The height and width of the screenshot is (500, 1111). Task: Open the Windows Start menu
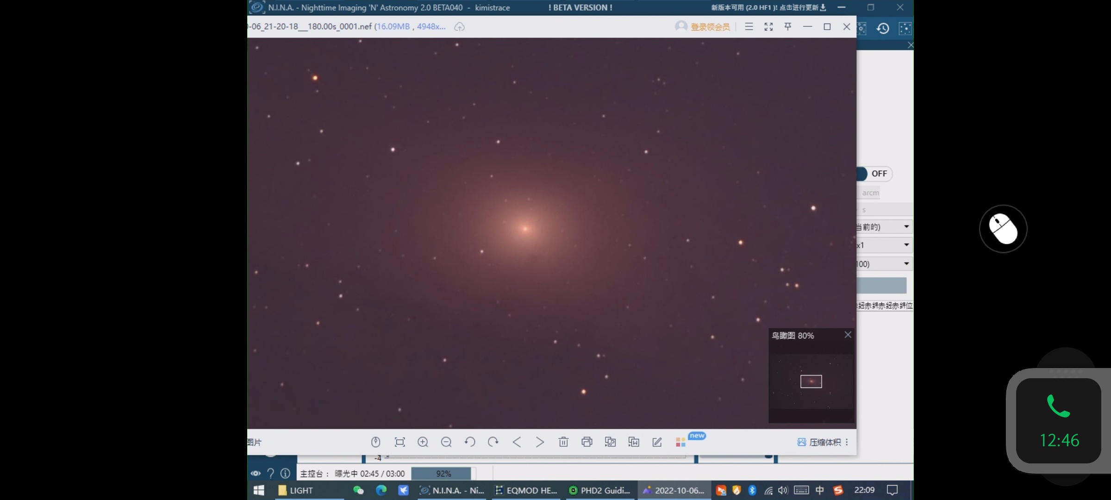click(259, 490)
